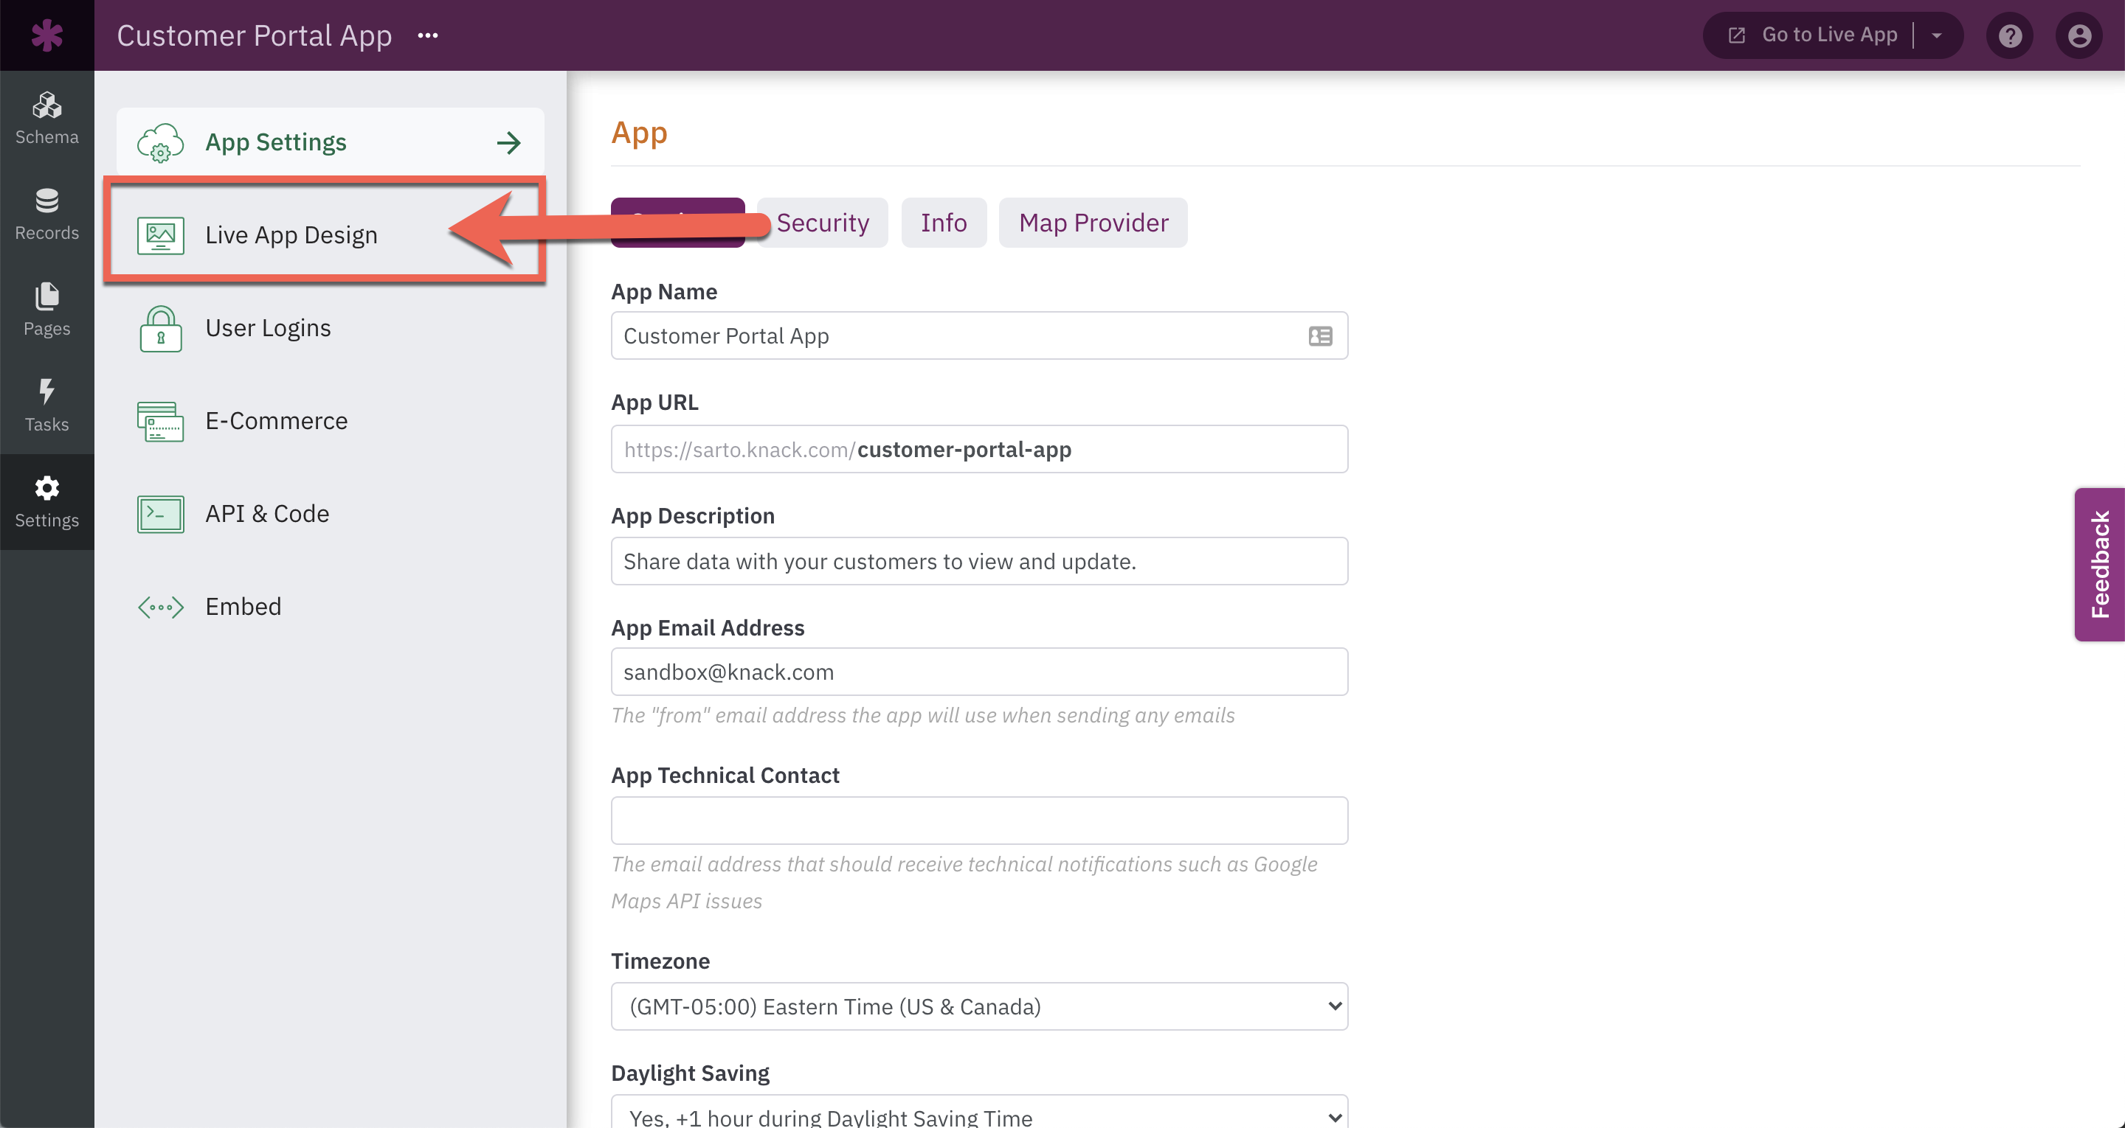The height and width of the screenshot is (1128, 2125).
Task: Click the User Logins lock icon
Action: (160, 328)
